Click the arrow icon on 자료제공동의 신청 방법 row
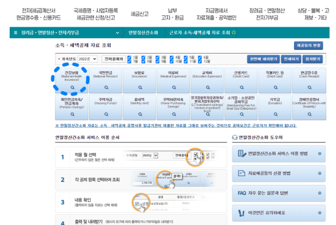This screenshot has width=336, height=225. [x=320, y=173]
